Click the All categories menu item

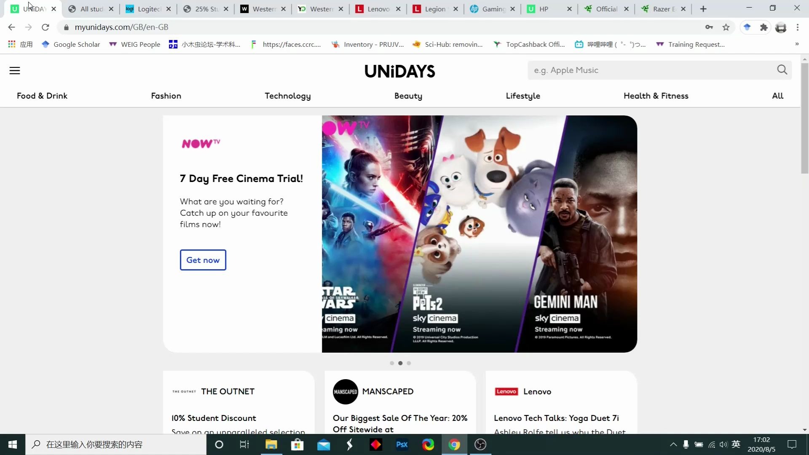777,95
